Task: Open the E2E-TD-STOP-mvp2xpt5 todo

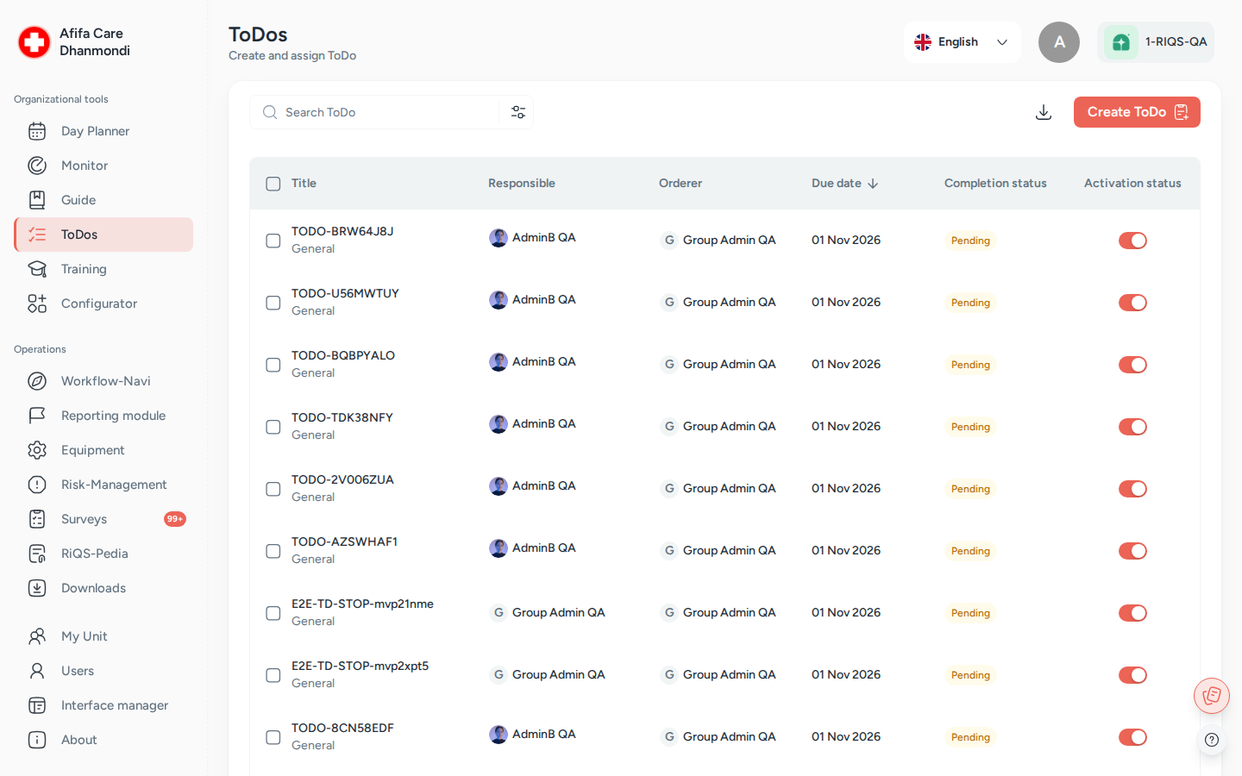Action: click(360, 666)
